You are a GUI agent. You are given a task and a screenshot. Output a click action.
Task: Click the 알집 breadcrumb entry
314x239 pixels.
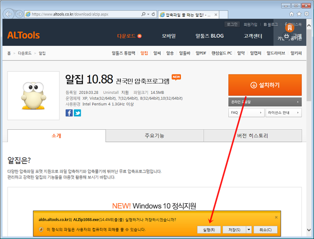42,53
